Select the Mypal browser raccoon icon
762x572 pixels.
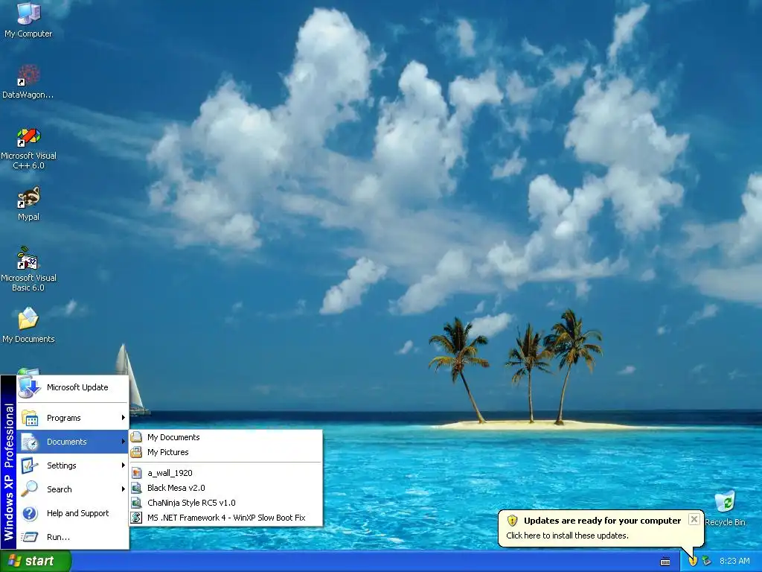(x=28, y=204)
